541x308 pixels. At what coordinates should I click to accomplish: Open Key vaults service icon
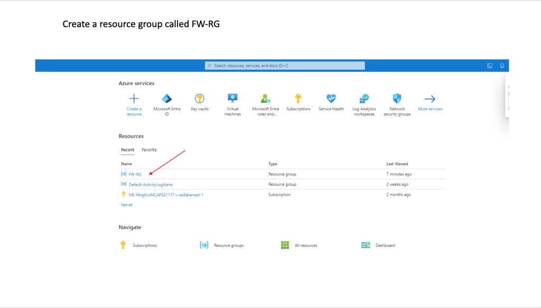[200, 99]
